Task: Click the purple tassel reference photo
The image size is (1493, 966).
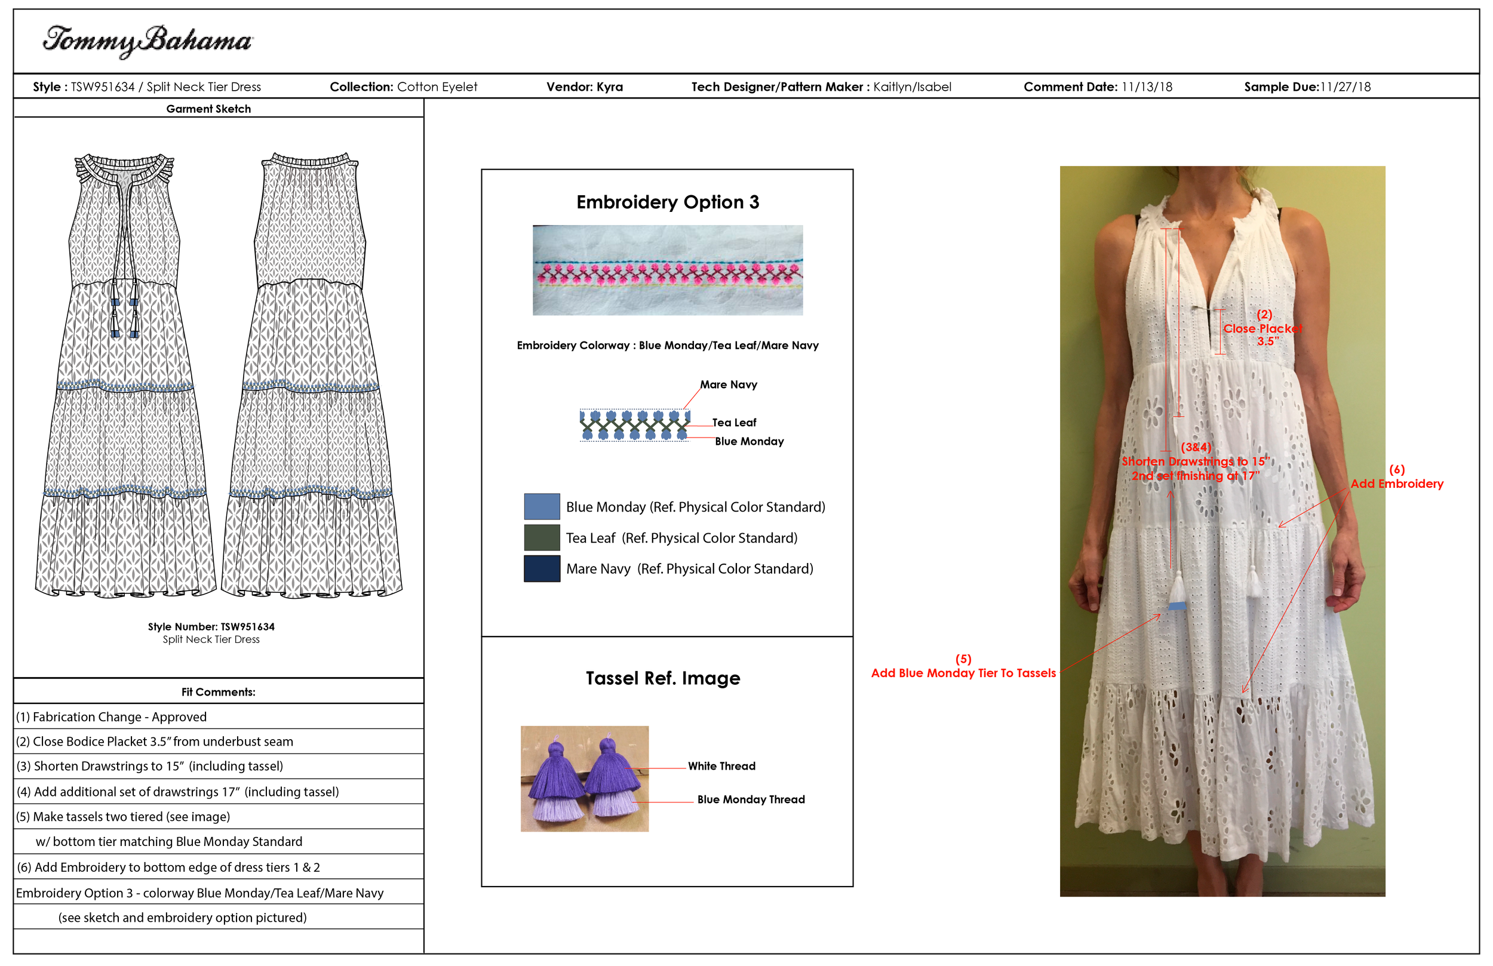Action: click(584, 779)
